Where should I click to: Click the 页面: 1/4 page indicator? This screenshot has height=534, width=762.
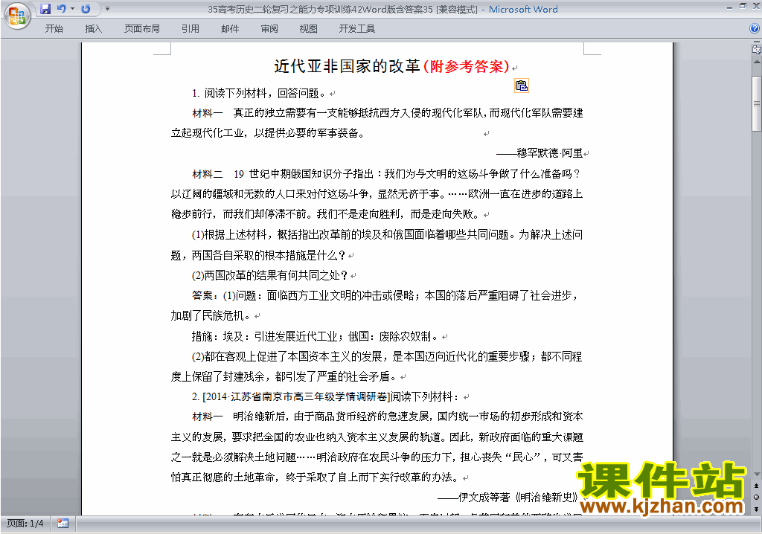tap(25, 524)
